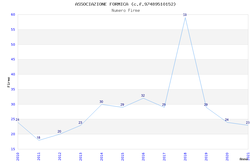Screen dimensions: 251x162
Task: Click the year label '2015' on x-axis
Action: click(x=123, y=157)
